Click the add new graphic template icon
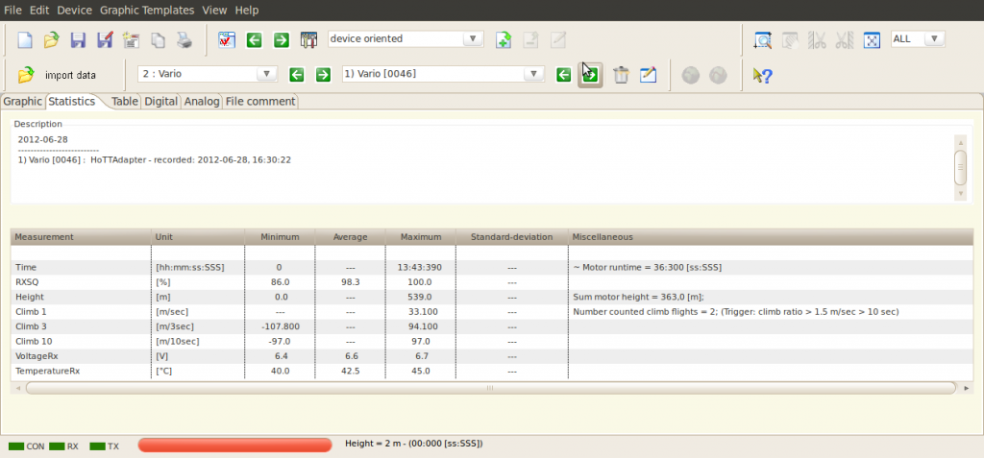 pos(503,40)
